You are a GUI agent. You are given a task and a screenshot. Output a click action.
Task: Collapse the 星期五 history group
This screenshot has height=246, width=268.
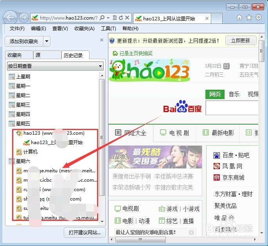pyautogui.click(x=20, y=123)
